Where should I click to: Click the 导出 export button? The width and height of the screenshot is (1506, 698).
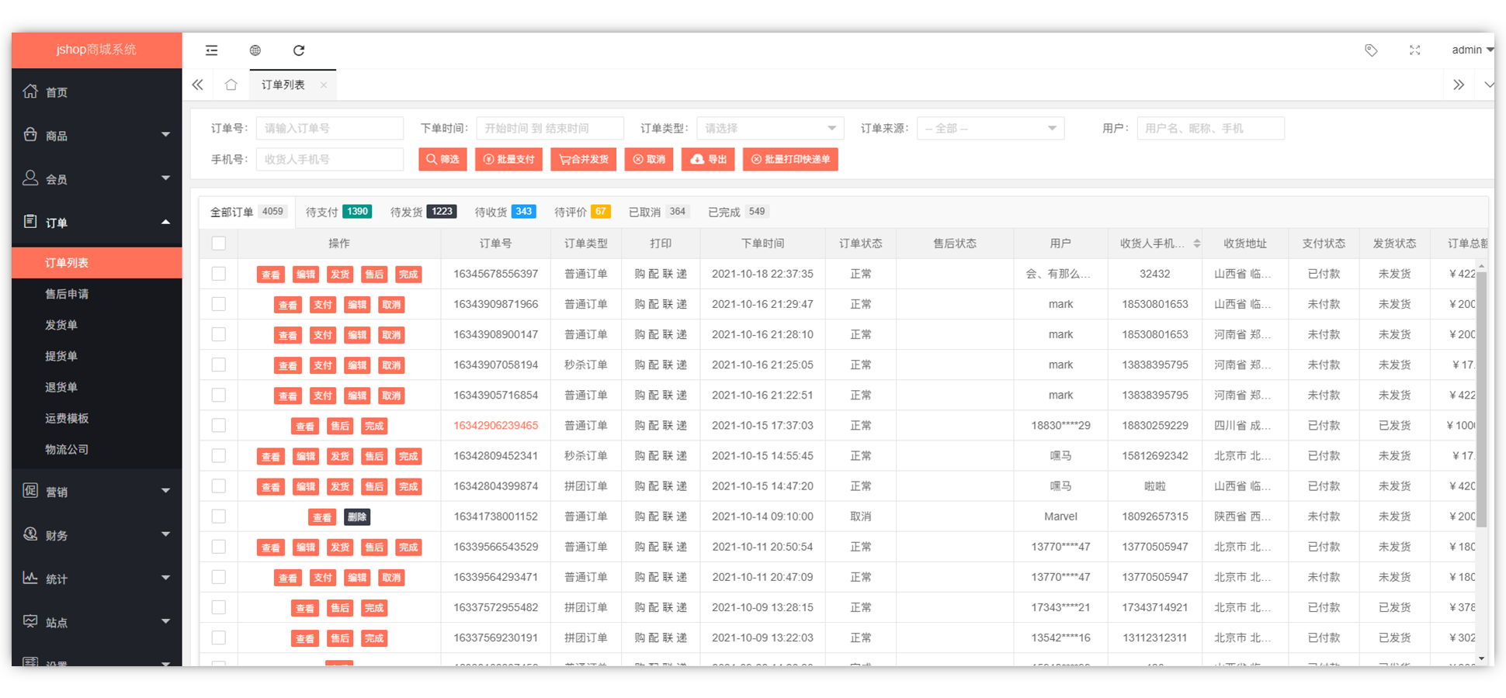pos(708,159)
